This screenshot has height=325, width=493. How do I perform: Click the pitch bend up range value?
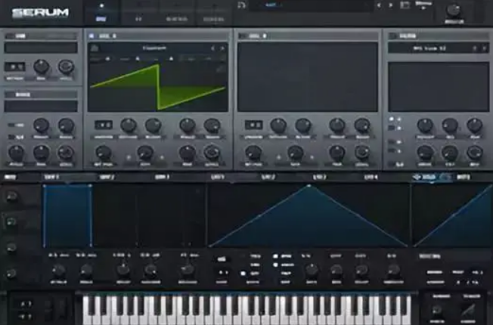26,304
